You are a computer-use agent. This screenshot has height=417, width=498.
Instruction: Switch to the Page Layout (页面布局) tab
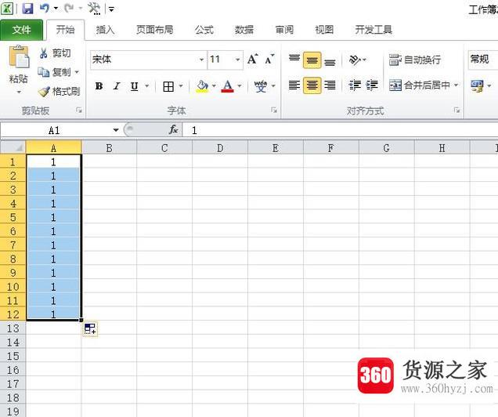point(155,30)
